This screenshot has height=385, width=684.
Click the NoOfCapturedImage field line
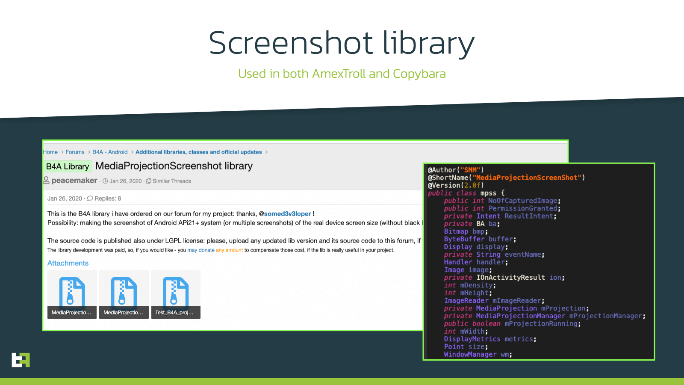point(502,201)
